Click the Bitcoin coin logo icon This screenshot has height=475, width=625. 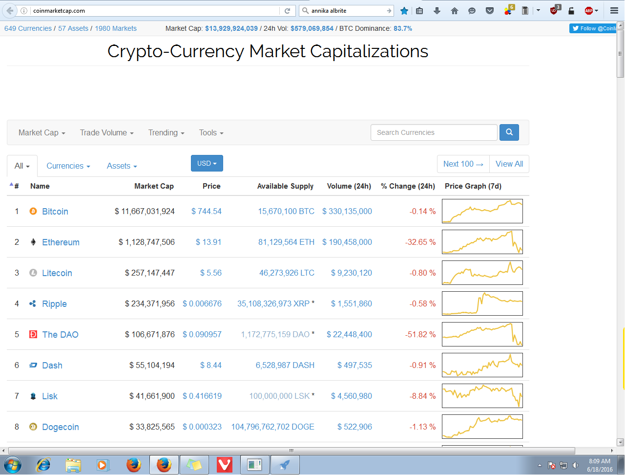(33, 211)
